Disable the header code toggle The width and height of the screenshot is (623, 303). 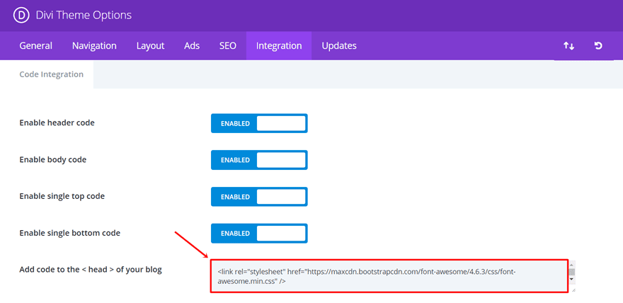pyautogui.click(x=259, y=123)
